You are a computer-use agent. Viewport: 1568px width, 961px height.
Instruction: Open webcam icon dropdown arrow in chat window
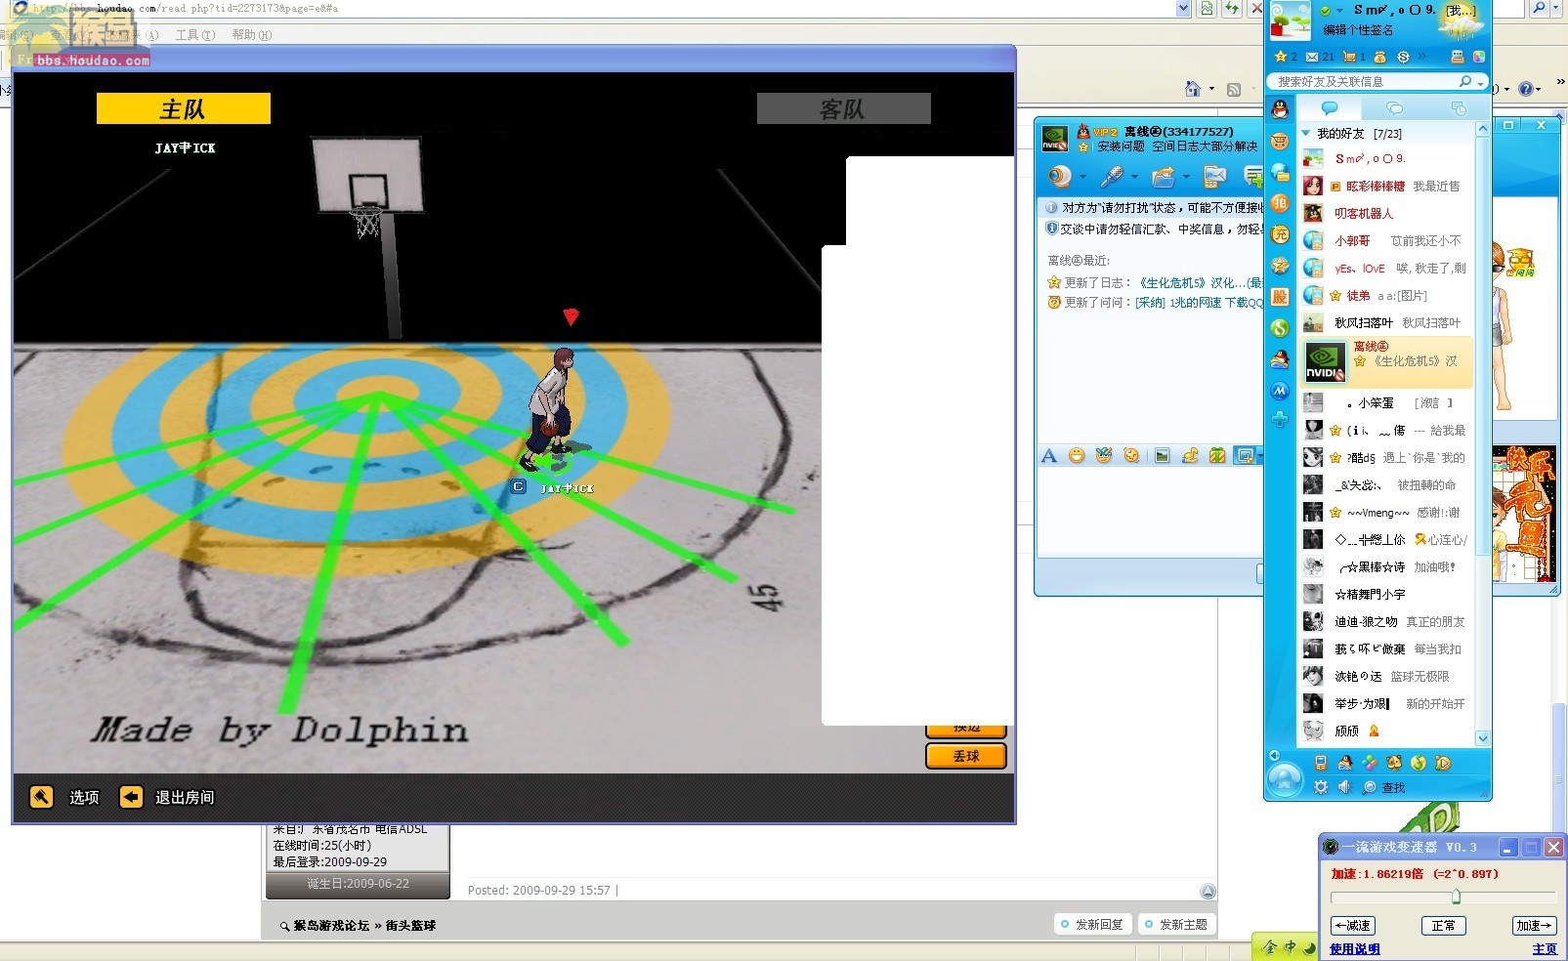1082,177
